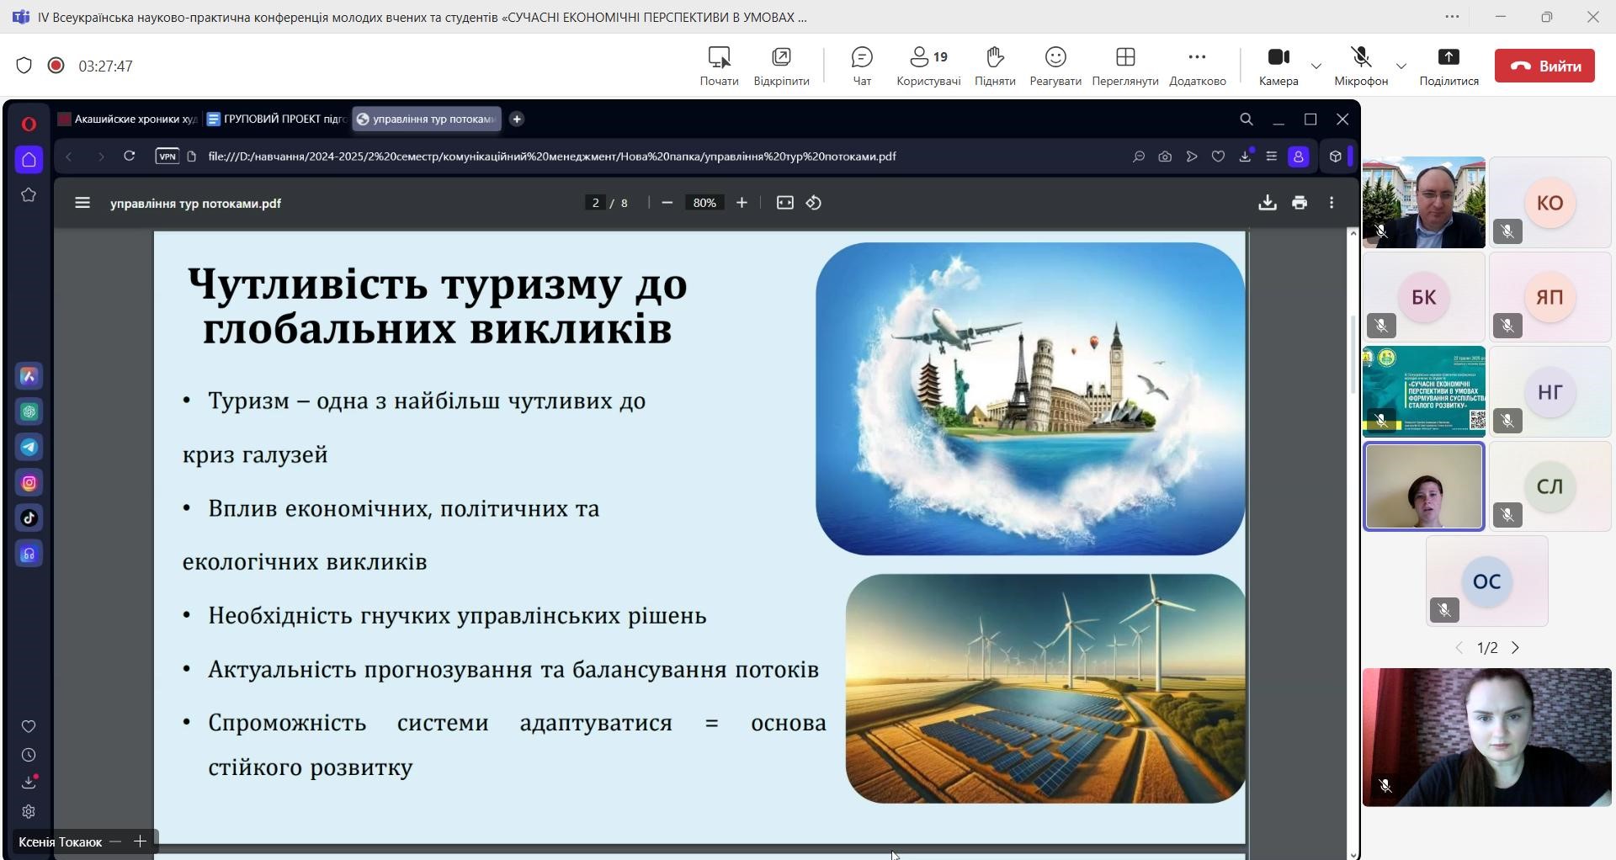Image resolution: width=1616 pixels, height=860 pixels.
Task: Toggle the camera on or off
Action: [x=1278, y=66]
